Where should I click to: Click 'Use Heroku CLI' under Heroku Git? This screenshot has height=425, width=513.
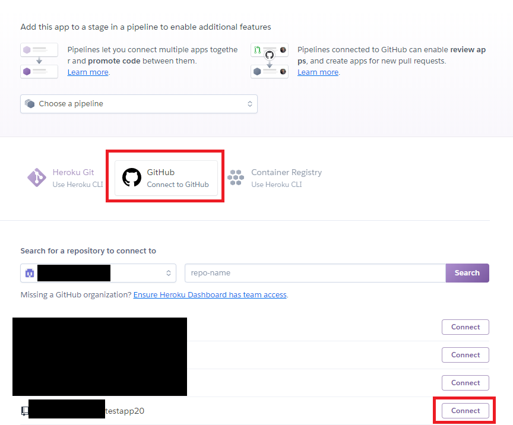click(78, 185)
